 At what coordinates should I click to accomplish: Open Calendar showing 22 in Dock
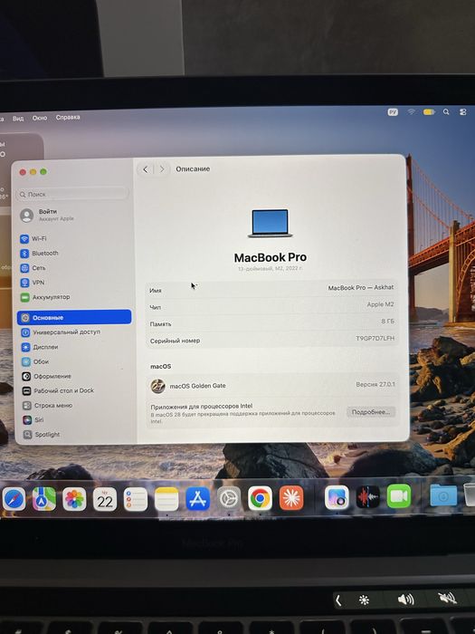[x=105, y=499]
